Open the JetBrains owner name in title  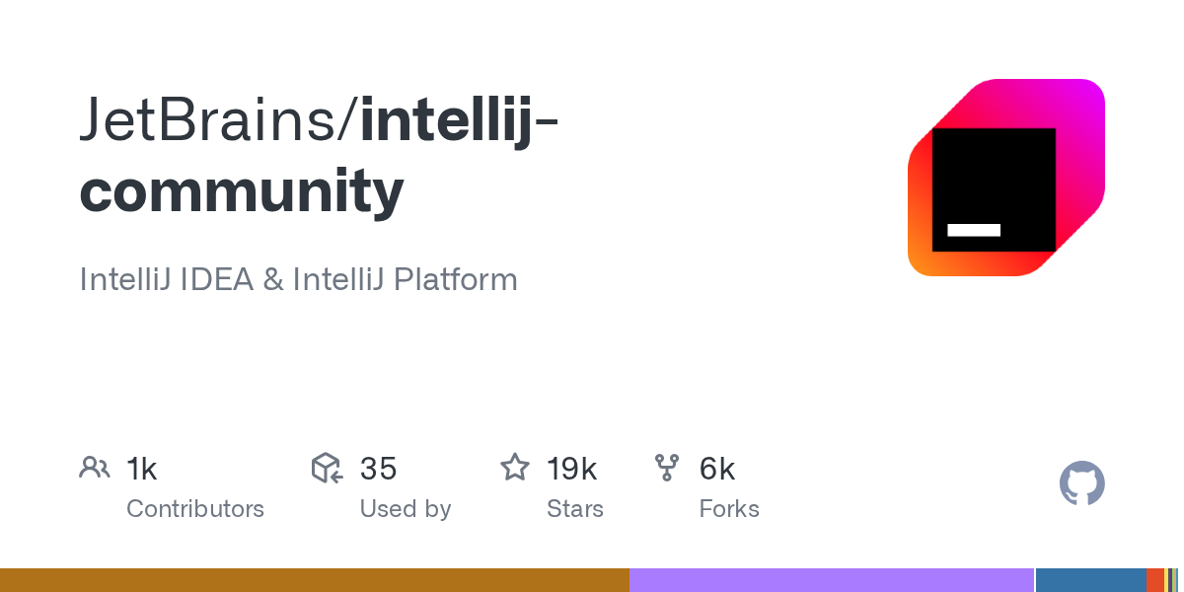pyautogui.click(x=209, y=120)
